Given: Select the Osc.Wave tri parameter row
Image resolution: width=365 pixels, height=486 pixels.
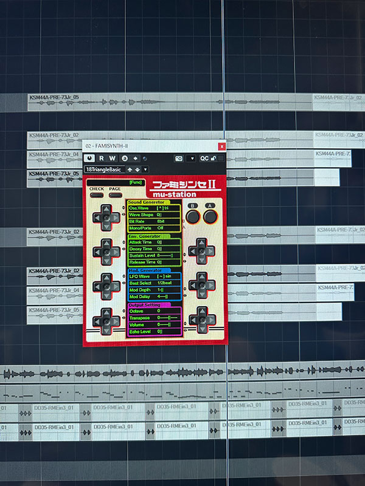Looking at the screenshot, I should 155,208.
